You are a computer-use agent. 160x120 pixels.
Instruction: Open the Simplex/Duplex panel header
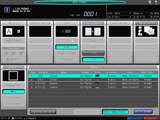coord(93,23)
